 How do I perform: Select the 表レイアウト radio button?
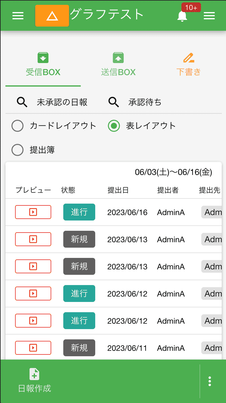click(x=114, y=126)
